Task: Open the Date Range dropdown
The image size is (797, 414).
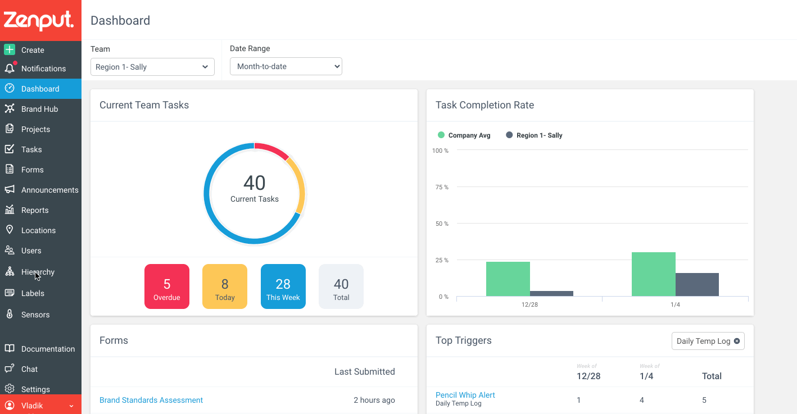Action: point(286,66)
